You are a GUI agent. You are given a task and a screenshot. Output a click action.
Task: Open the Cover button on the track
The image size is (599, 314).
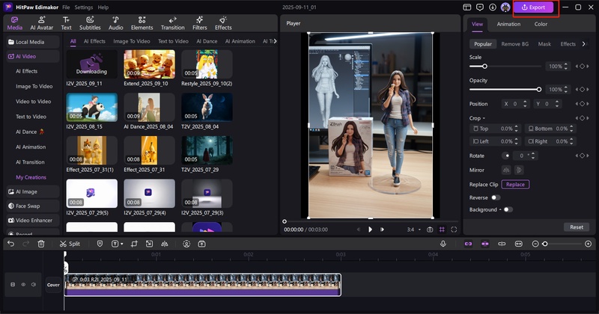tap(53, 285)
